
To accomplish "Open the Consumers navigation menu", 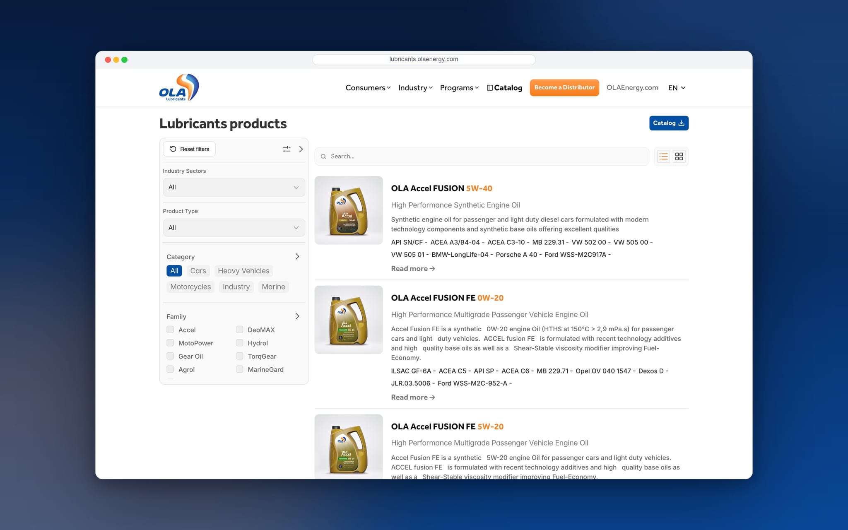I will tap(368, 88).
